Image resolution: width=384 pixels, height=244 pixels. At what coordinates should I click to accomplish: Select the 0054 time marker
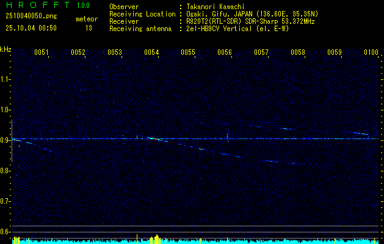151,52
